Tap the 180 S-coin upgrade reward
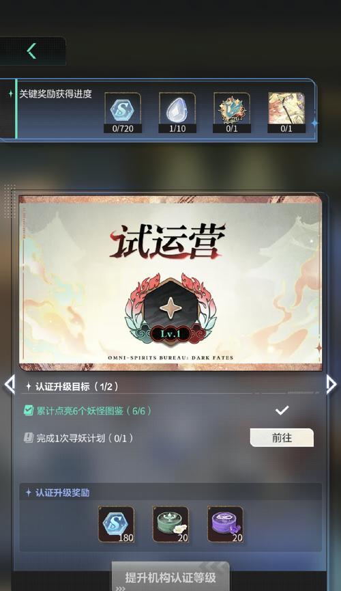The height and width of the screenshot is (591, 341). pos(117,524)
